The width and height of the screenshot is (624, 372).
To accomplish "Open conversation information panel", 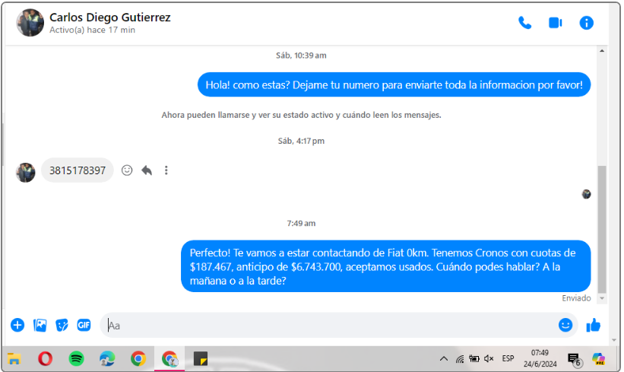I will 586,23.
